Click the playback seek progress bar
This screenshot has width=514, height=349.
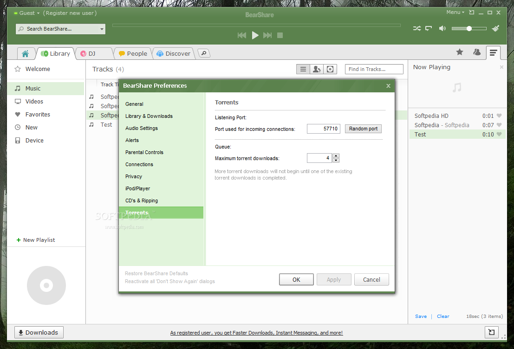click(256, 25)
